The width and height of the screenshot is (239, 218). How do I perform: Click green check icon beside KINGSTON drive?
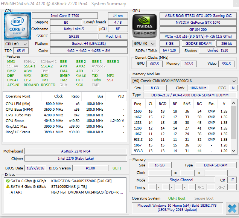[8, 181]
